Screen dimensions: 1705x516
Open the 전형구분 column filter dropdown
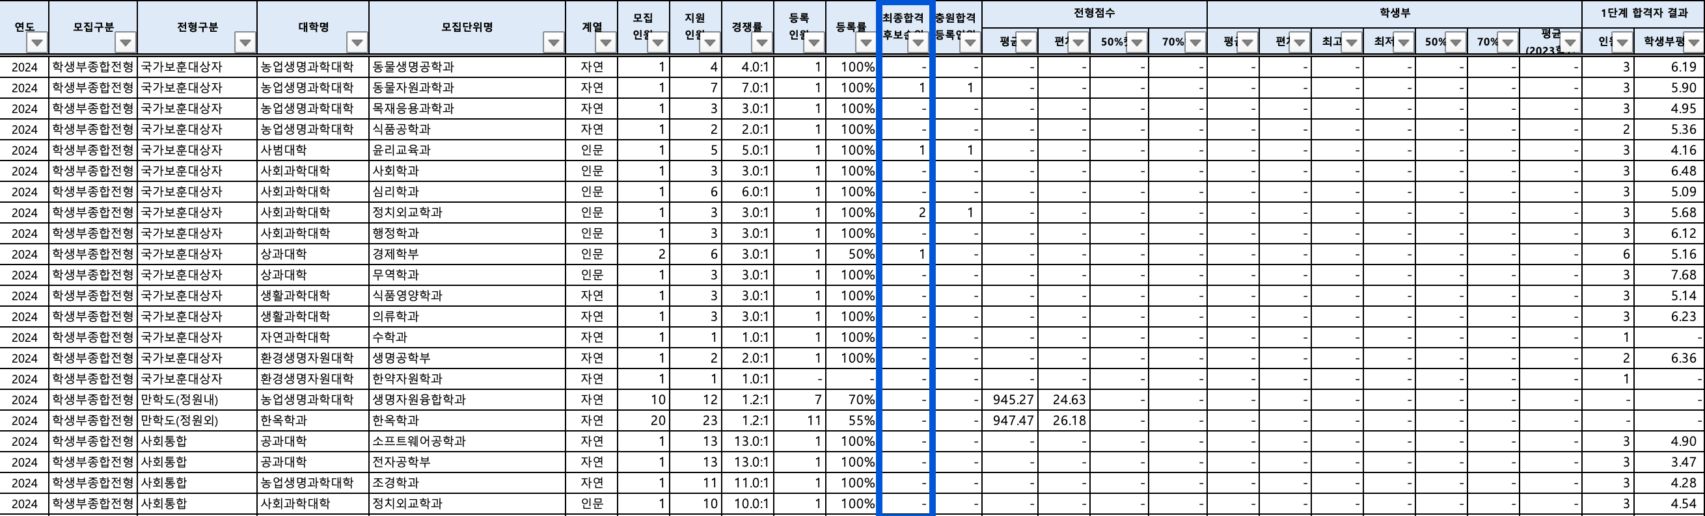tap(245, 43)
